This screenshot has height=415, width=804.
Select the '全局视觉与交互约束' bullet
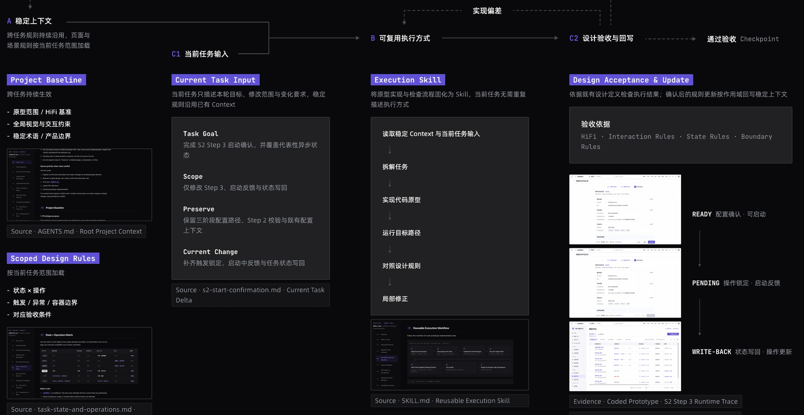(39, 124)
